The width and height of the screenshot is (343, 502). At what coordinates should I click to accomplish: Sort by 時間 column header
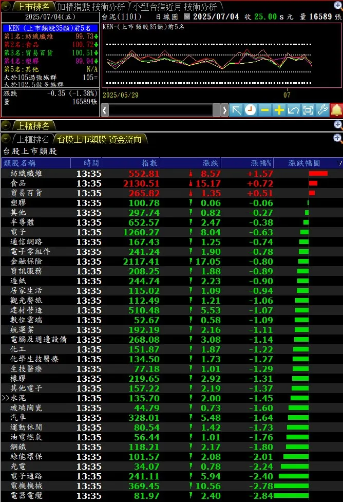click(x=86, y=163)
